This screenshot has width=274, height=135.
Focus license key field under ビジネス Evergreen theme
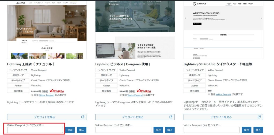[x=123, y=130]
